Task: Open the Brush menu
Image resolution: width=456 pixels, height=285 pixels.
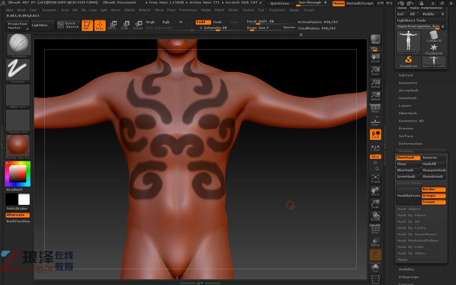Action: click(x=22, y=10)
